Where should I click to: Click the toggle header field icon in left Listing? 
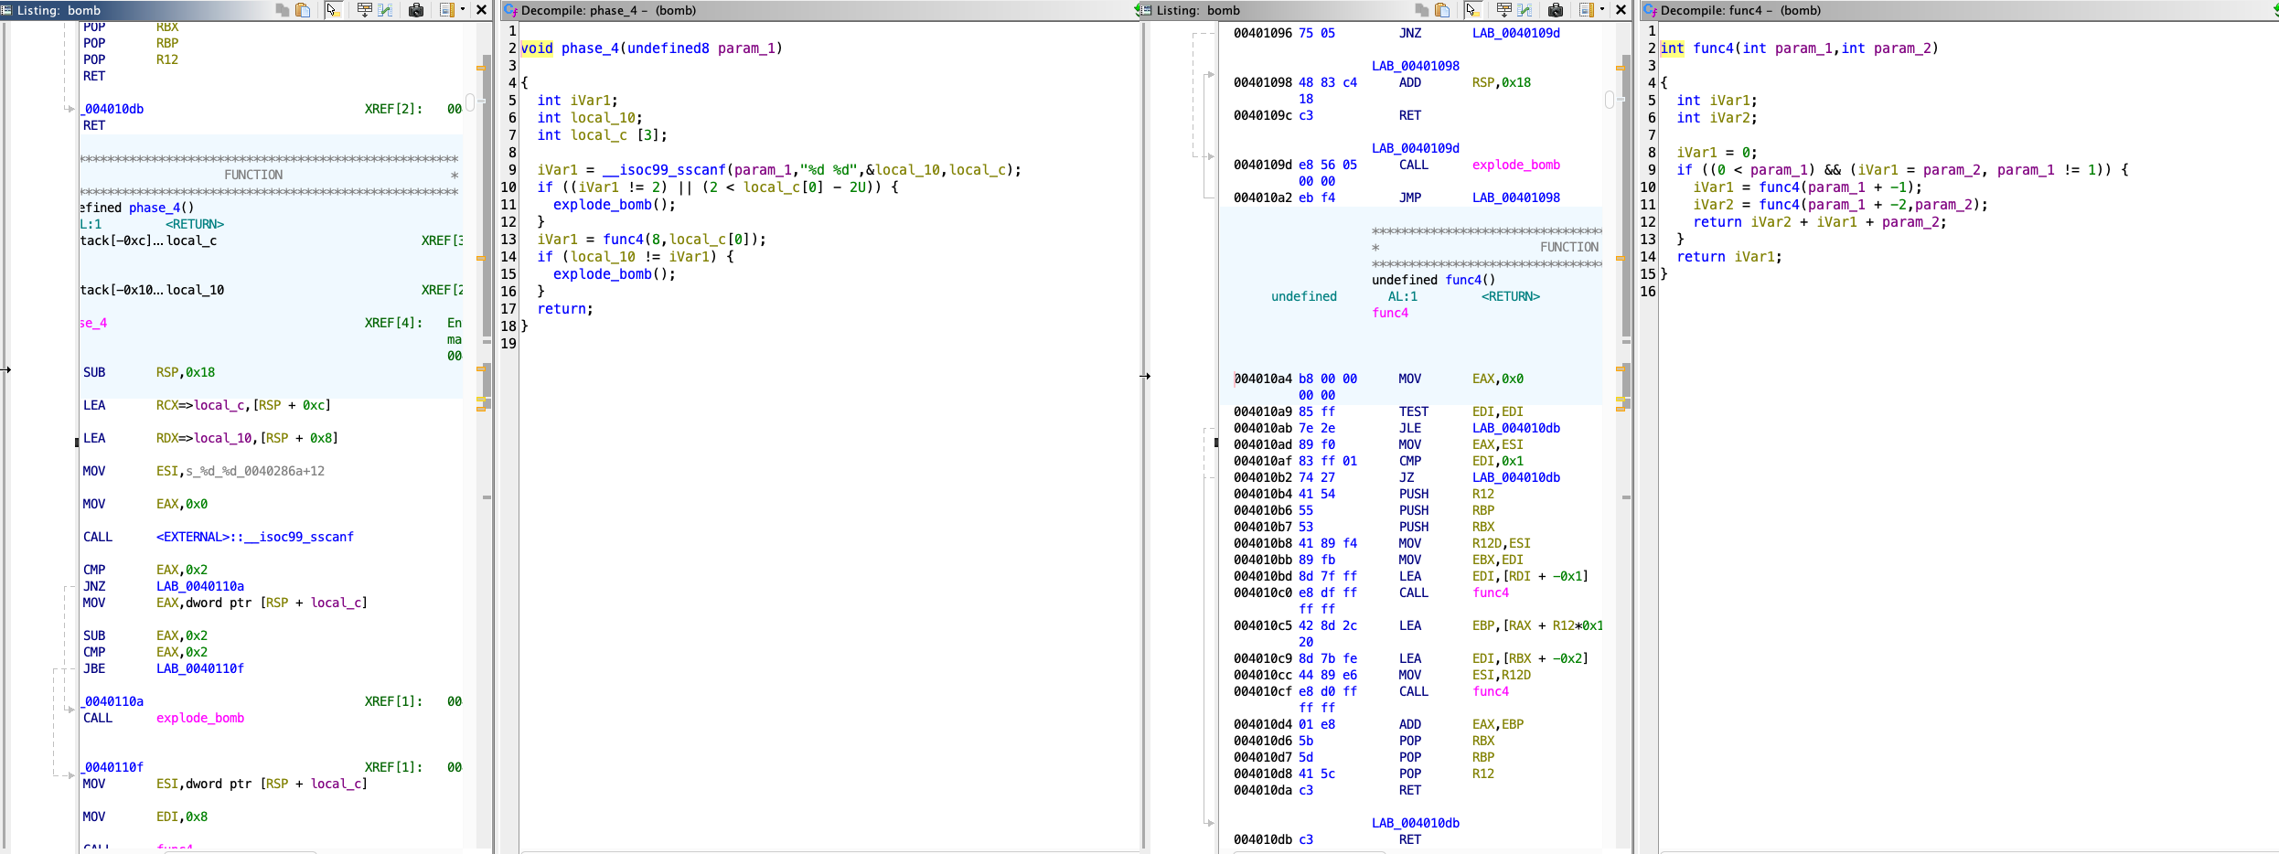364,10
